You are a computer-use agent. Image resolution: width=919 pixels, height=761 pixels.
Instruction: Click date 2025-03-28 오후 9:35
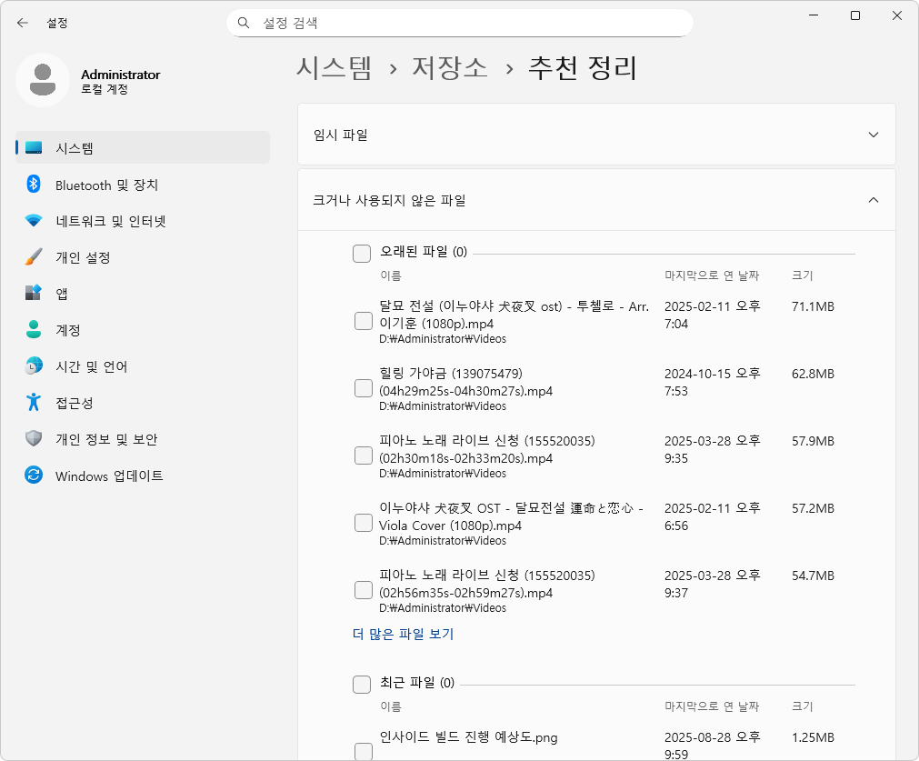pyautogui.click(x=712, y=450)
